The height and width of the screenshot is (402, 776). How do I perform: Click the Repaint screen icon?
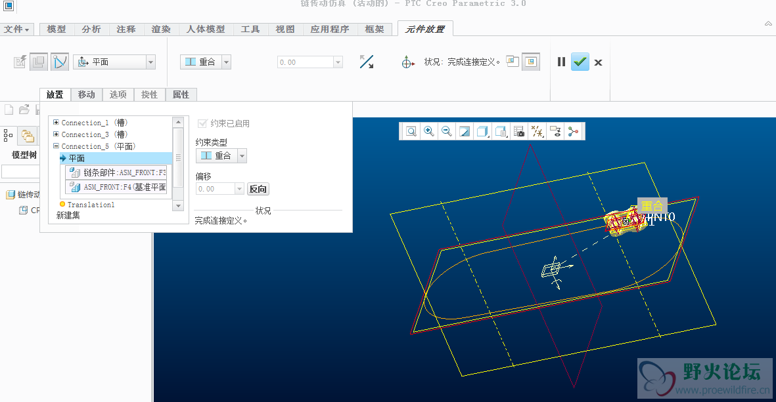coord(465,131)
